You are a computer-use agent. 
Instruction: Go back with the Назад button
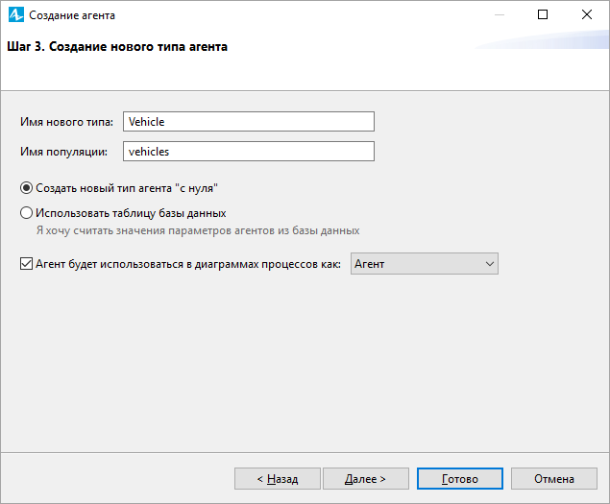pyautogui.click(x=278, y=479)
